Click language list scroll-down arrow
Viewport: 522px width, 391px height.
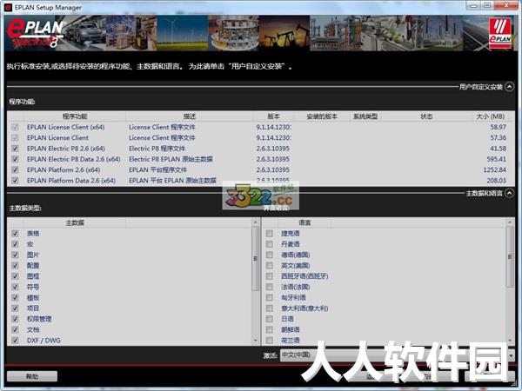tap(510, 341)
